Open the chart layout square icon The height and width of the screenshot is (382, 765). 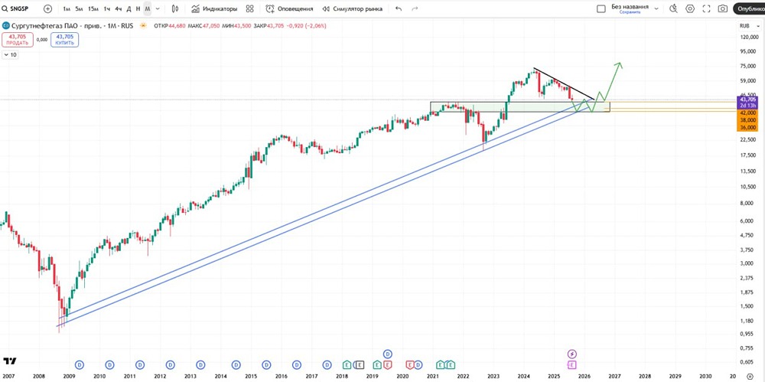pos(601,8)
